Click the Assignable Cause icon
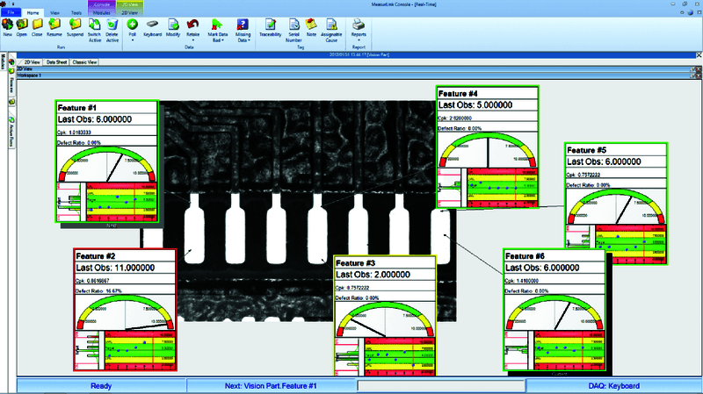 pos(331,25)
